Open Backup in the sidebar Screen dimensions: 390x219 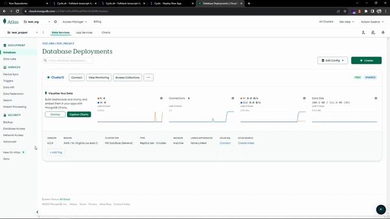8,122
